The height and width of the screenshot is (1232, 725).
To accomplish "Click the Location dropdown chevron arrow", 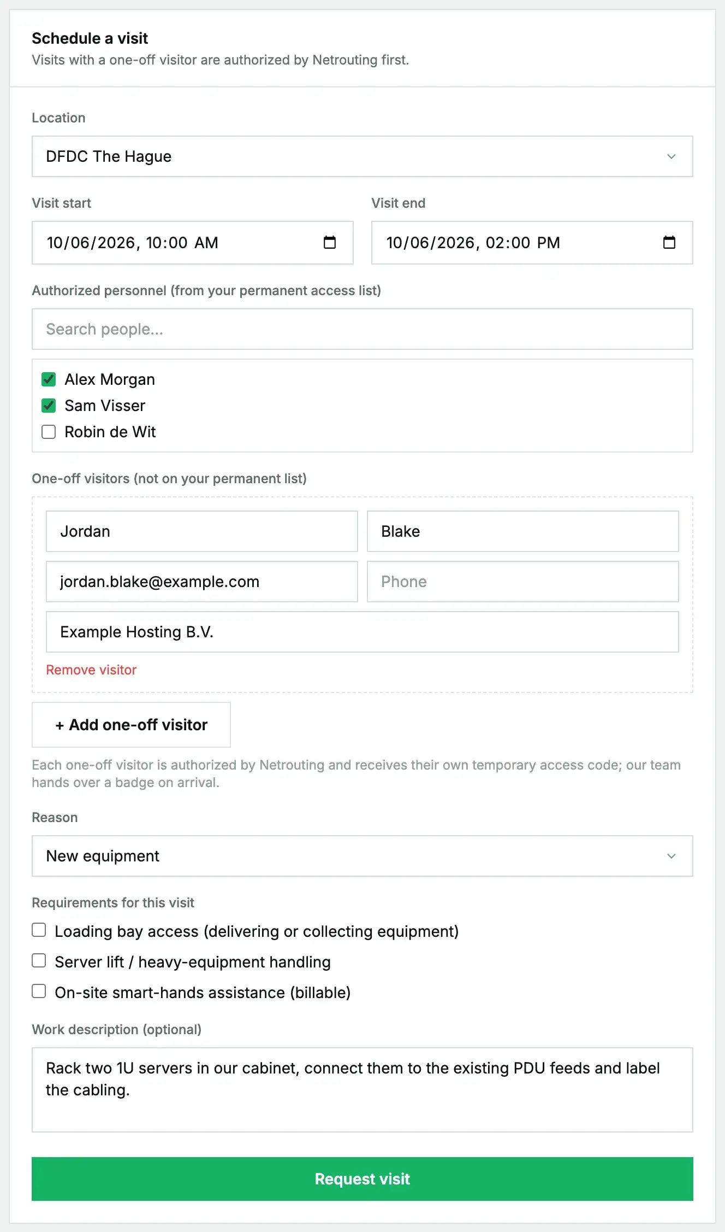I will pyautogui.click(x=671, y=156).
